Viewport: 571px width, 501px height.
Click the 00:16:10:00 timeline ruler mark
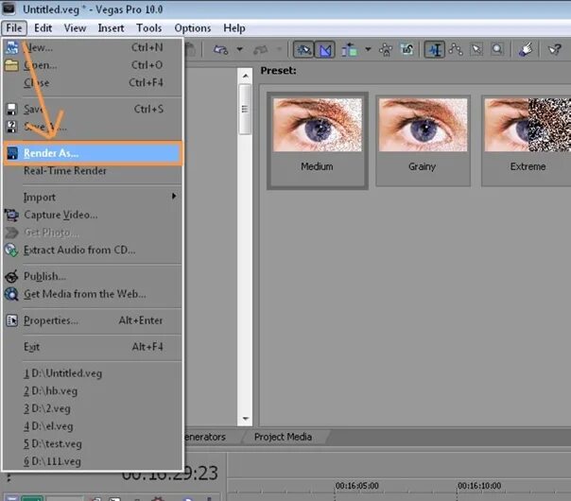tap(479, 486)
